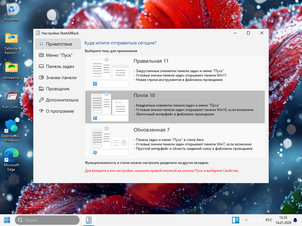Click the note "Функциональность и стили можно настроить"
The image size is (302, 226).
(x=147, y=163)
